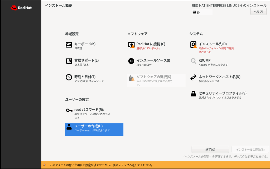Viewport: 270px width, 169px height.
Task: Click the person icon for ユーザーの作成
Action: (x=69, y=127)
